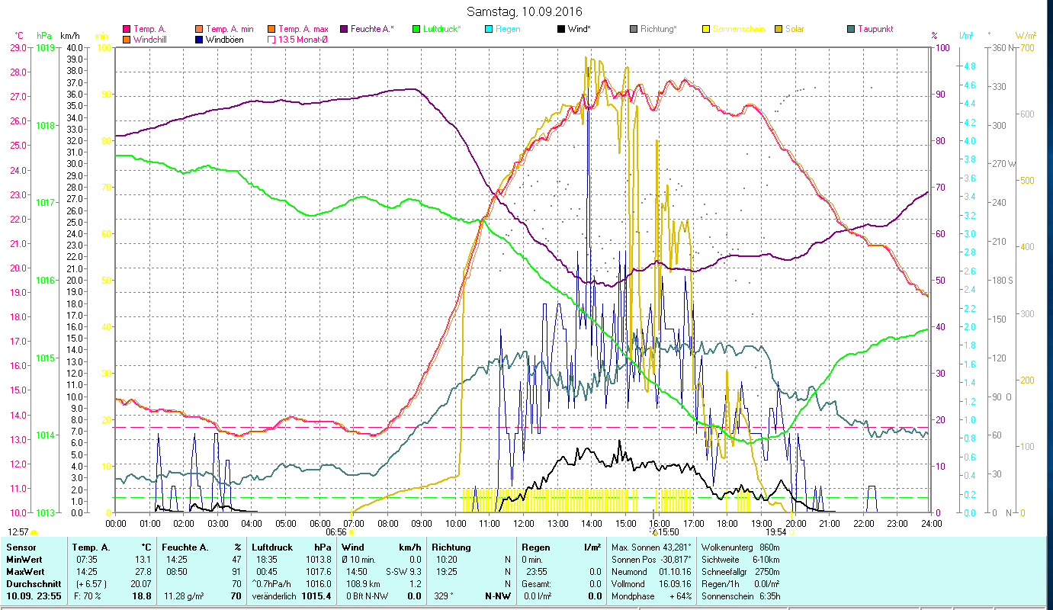The image size is (1053, 610).
Task: Click the 0 Bft N-NW value
Action: coord(368,596)
